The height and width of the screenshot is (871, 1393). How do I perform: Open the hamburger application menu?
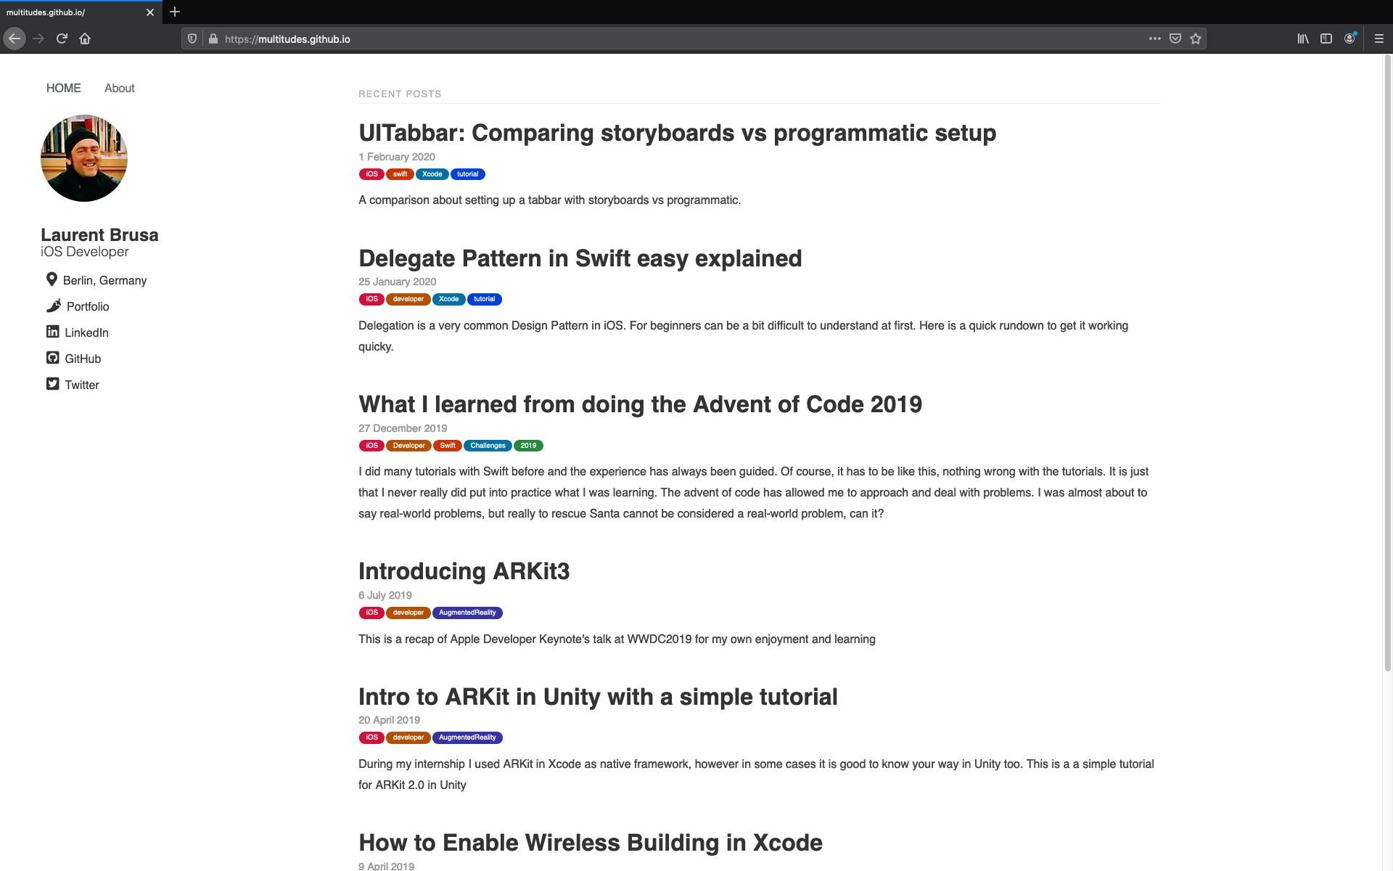click(x=1379, y=38)
